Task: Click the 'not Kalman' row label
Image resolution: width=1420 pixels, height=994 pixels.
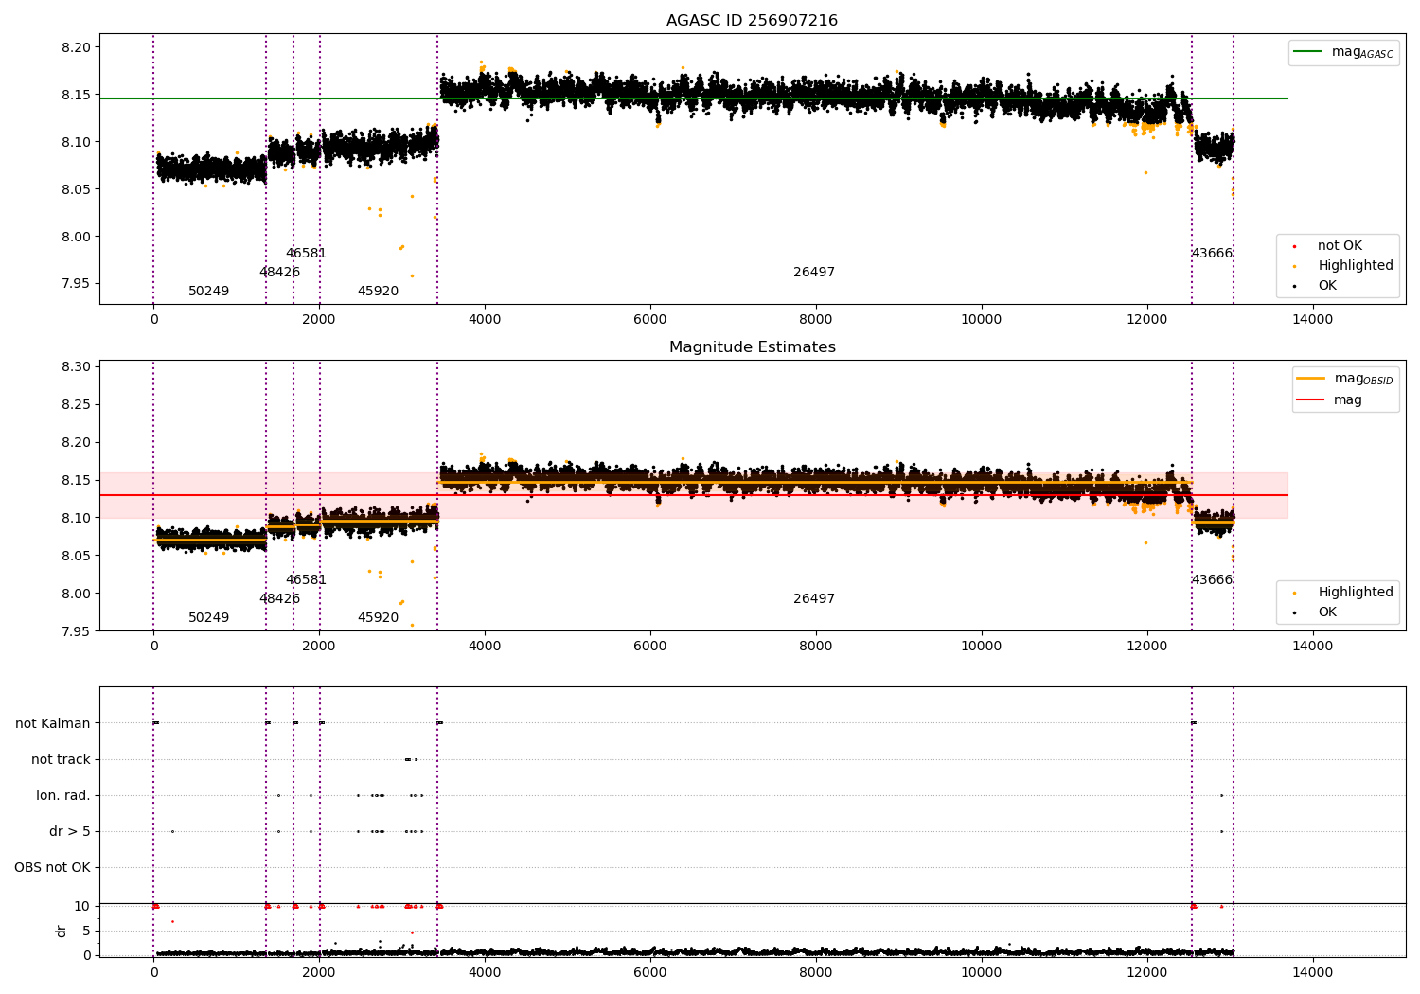Action: point(53,724)
